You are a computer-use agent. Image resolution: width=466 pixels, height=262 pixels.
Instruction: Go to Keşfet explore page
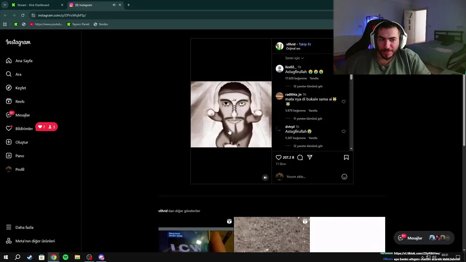point(16,88)
